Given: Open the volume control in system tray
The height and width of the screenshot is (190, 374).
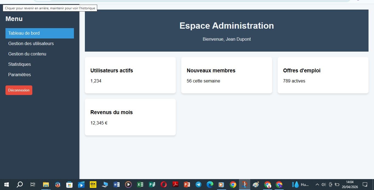Looking at the screenshot, I should point(324,185).
